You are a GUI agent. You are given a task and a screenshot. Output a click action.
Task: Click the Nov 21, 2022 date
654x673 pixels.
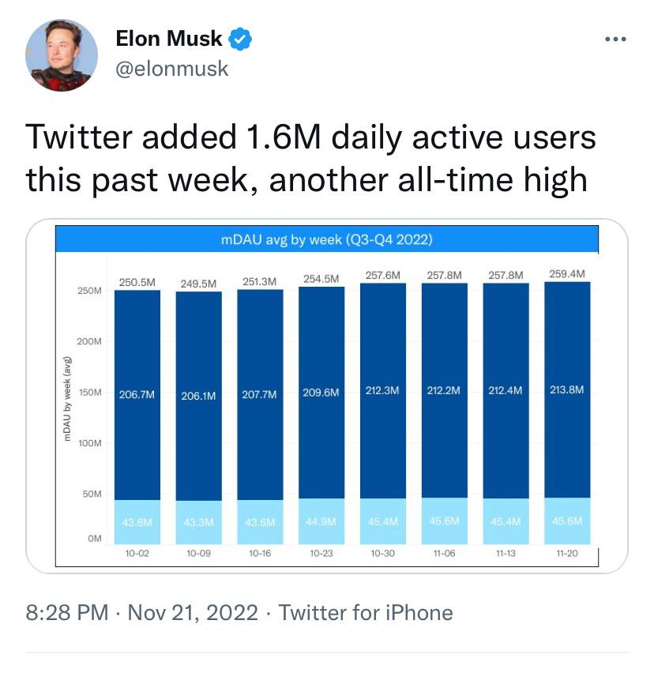click(193, 612)
